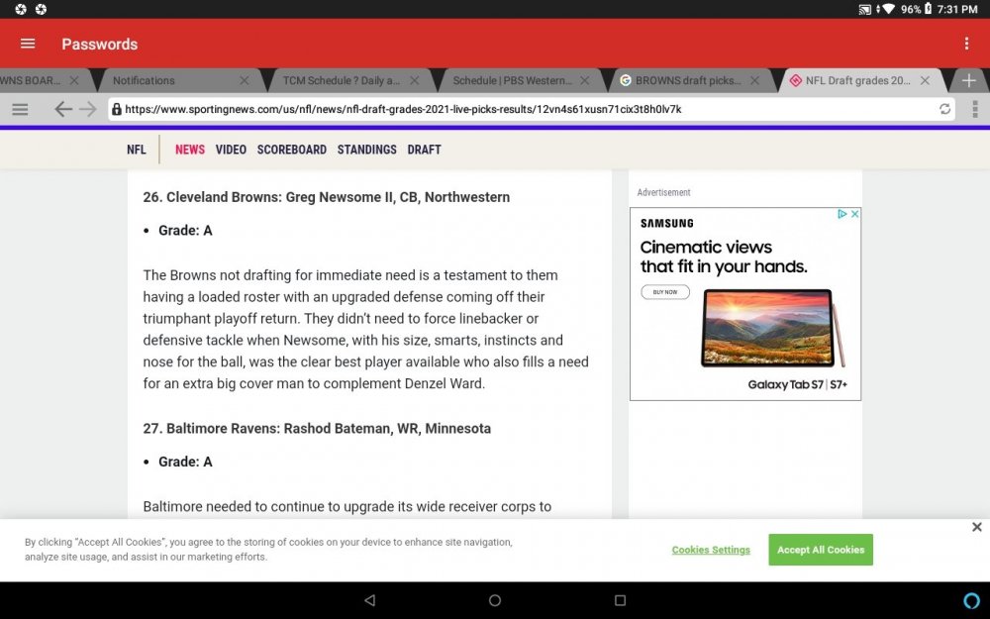990x619 pixels.
Task: Open the three-dot overflow menu in red header
Action: point(966,44)
